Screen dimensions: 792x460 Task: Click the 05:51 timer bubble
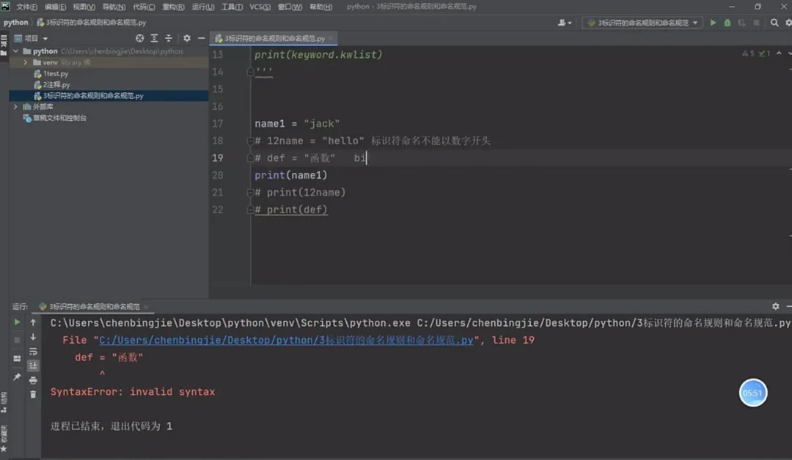pyautogui.click(x=752, y=393)
